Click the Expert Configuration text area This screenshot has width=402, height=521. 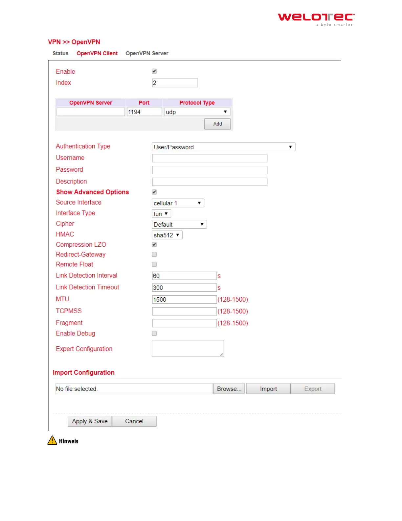pyautogui.click(x=188, y=349)
